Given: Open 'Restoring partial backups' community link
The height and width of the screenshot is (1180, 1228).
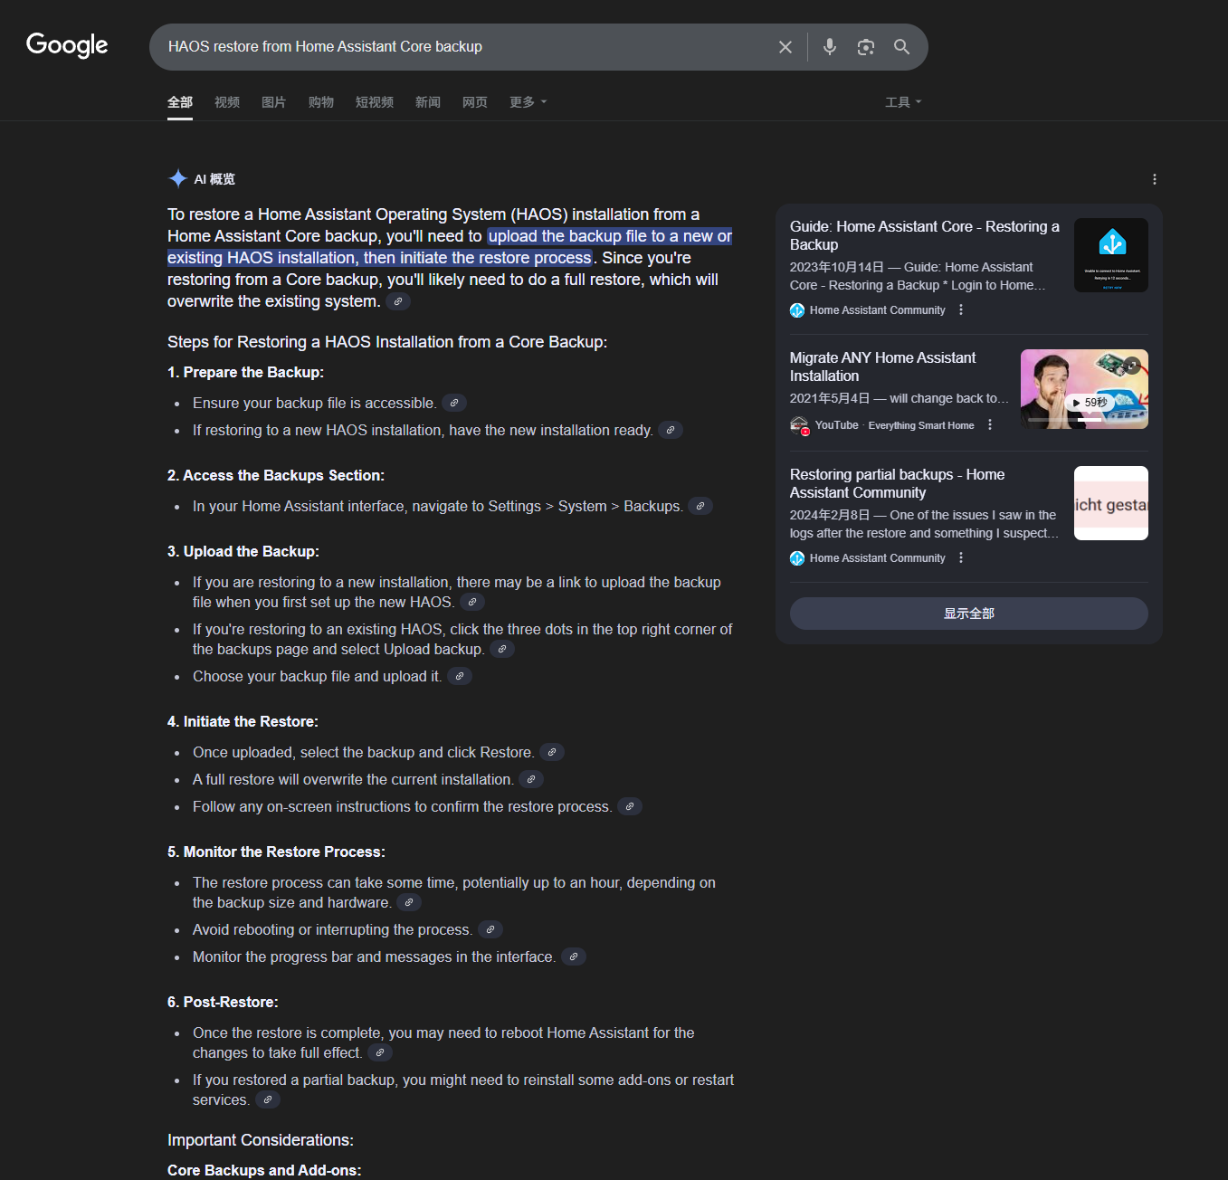Looking at the screenshot, I should coord(897,483).
